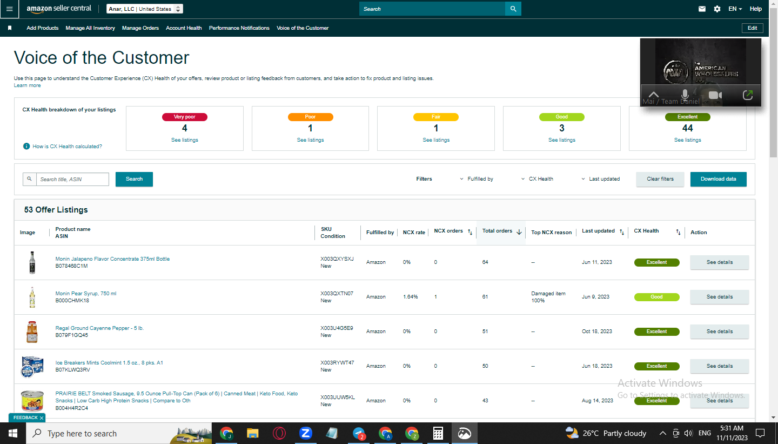Exit minimized Zoom video with green arrow icon
The image size is (778, 444).
748,95
